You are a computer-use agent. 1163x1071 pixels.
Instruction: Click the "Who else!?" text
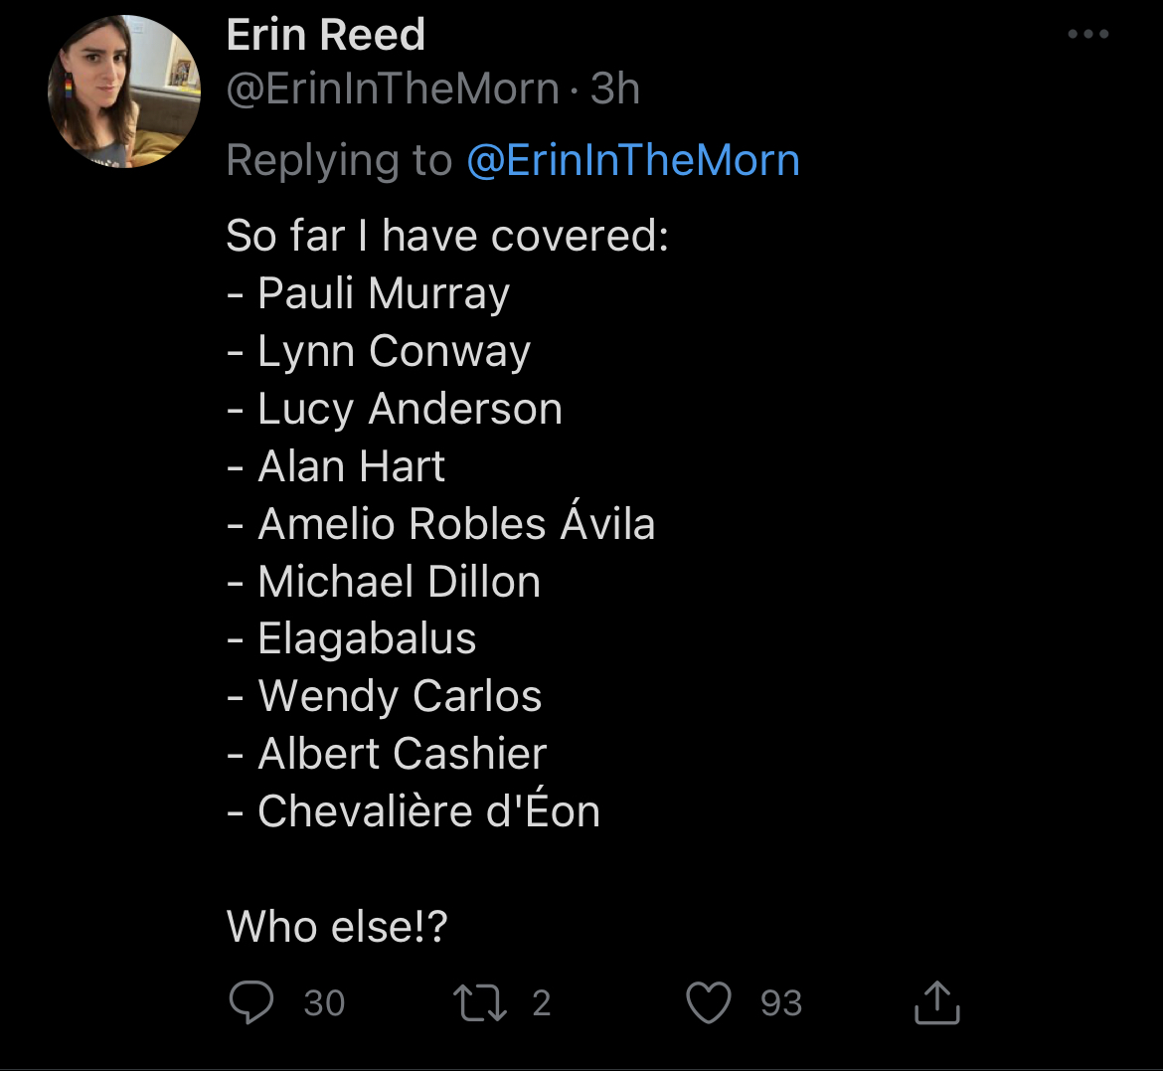[x=337, y=927]
